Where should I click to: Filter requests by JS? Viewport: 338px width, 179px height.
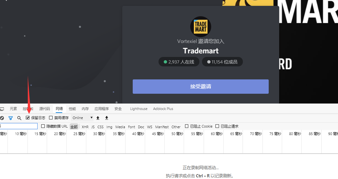click(x=93, y=127)
